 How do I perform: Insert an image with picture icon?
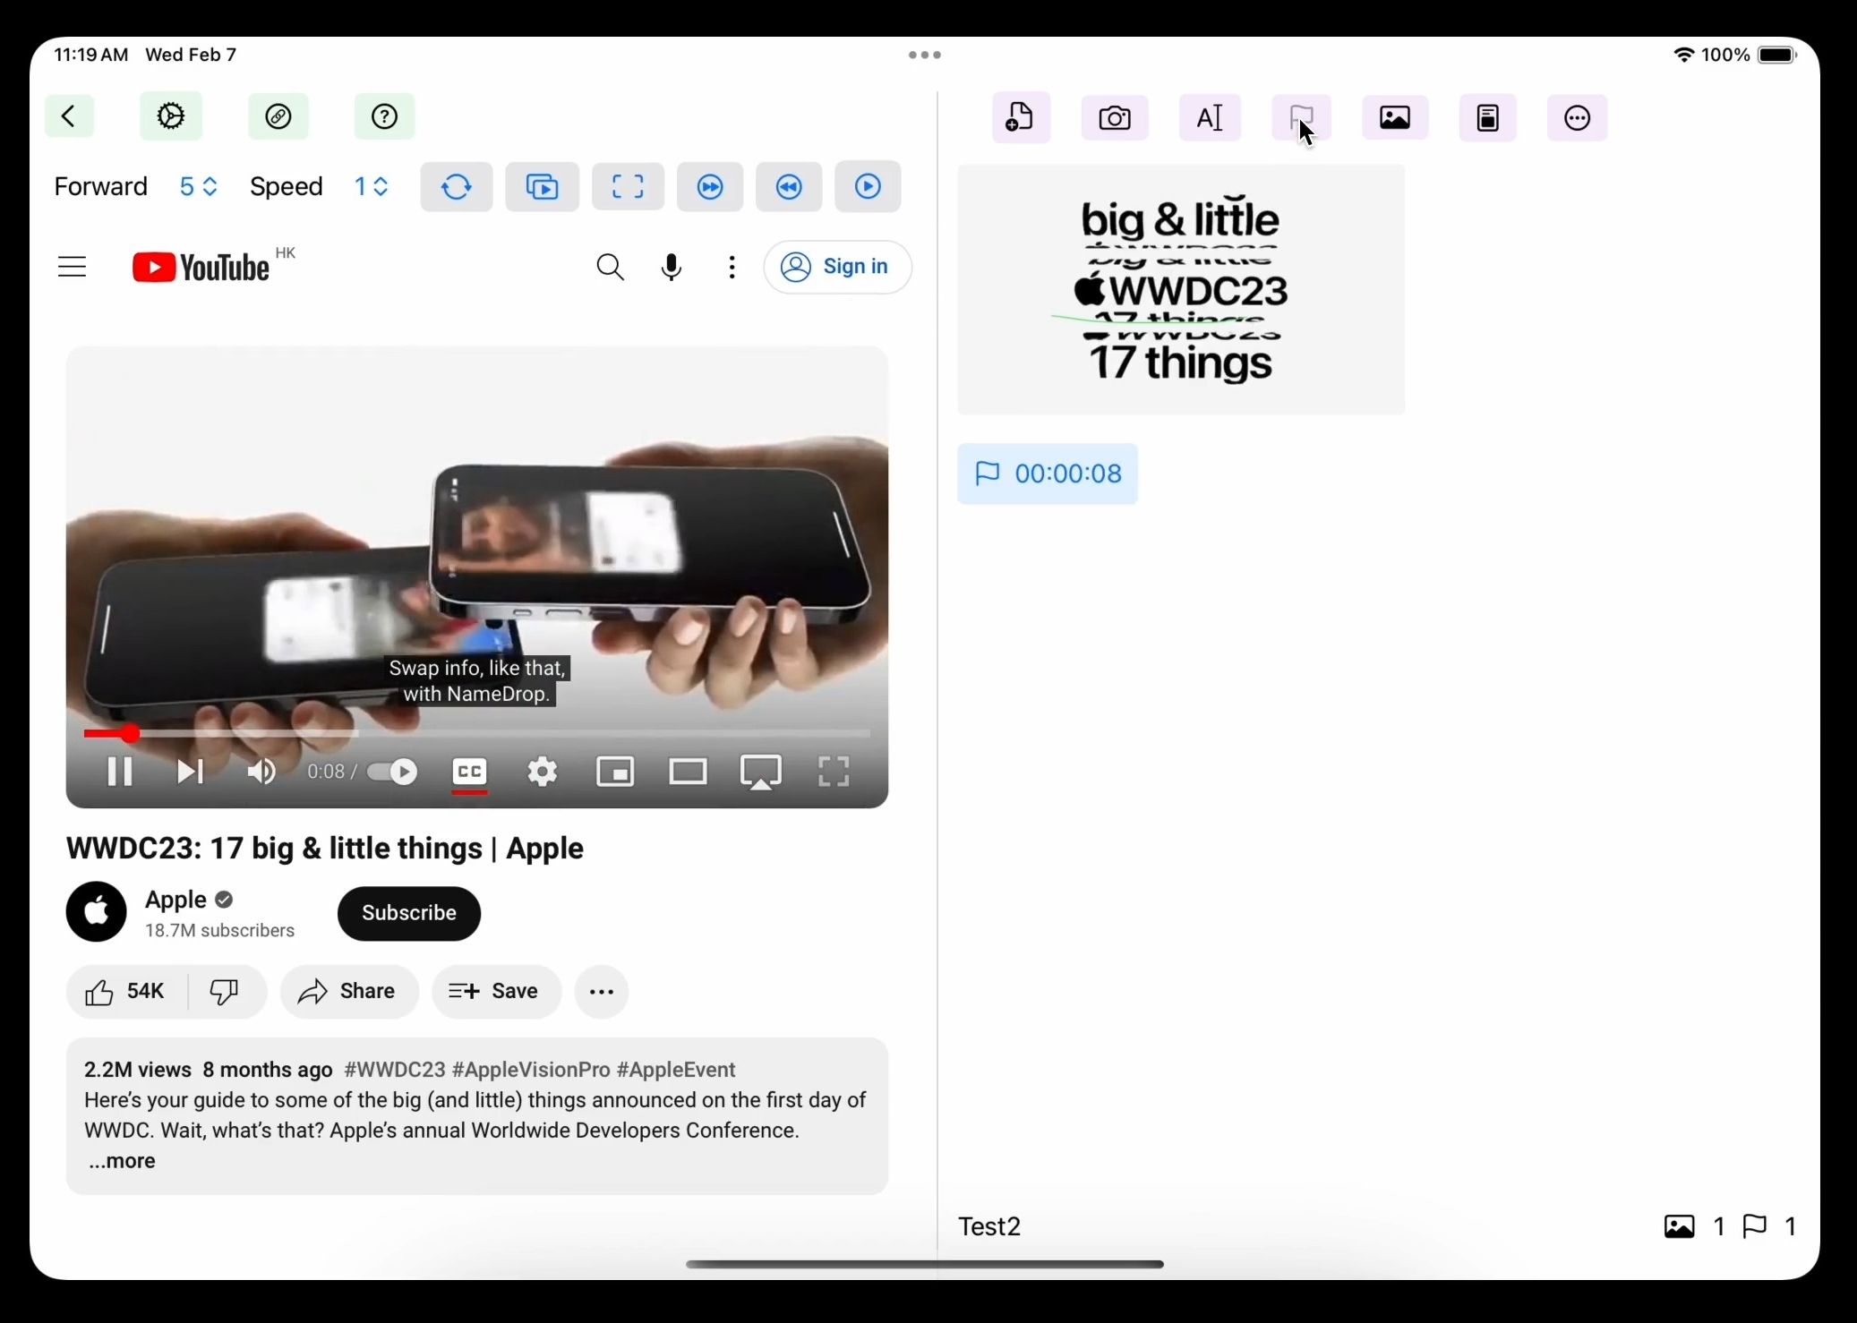pyautogui.click(x=1395, y=118)
